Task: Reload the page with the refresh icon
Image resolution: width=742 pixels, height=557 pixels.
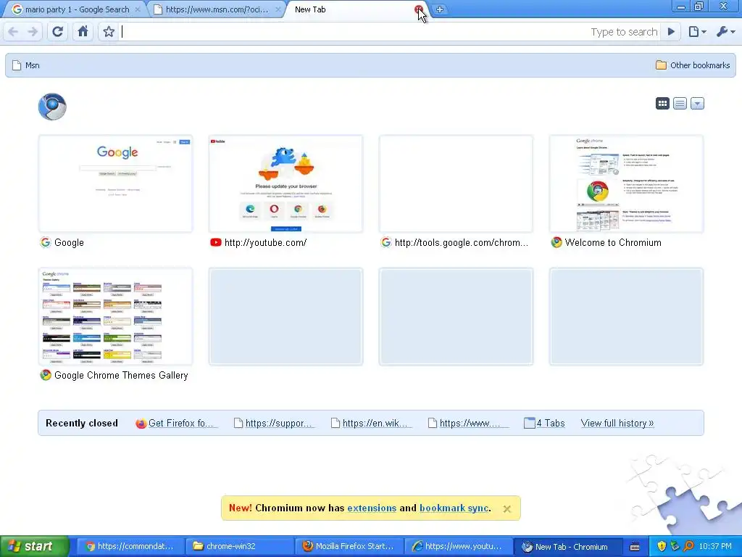Action: pyautogui.click(x=57, y=32)
